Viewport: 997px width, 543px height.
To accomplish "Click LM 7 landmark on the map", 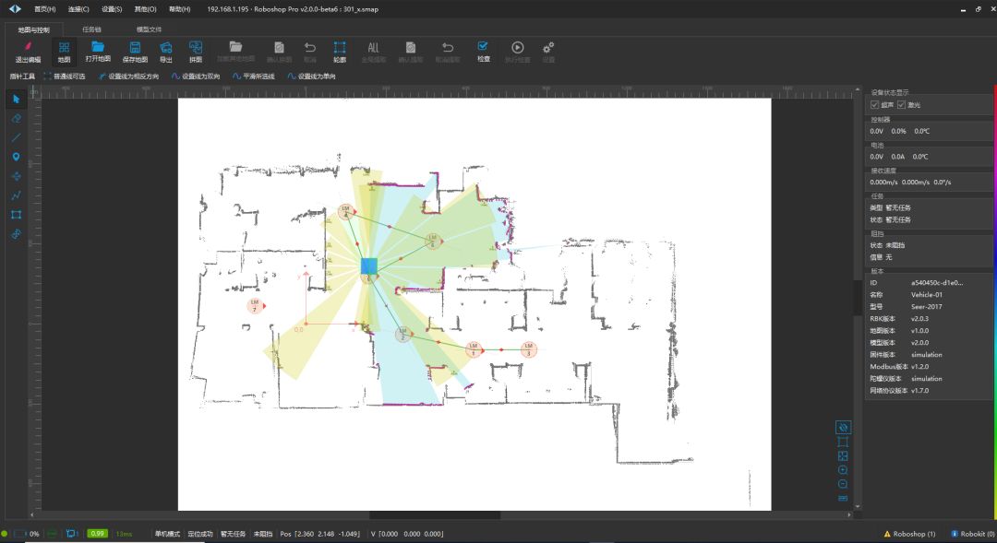I will [x=254, y=305].
